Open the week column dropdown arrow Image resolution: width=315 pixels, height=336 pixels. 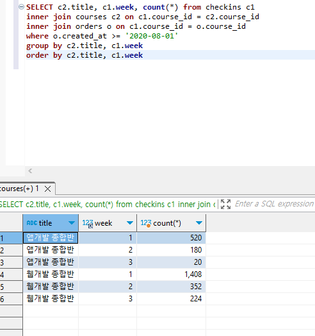pos(130,223)
